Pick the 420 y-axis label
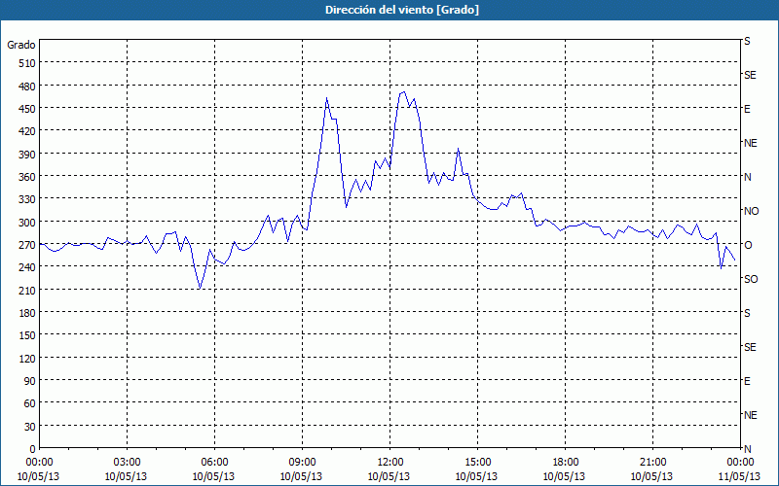This screenshot has height=486, width=779. tap(28, 131)
